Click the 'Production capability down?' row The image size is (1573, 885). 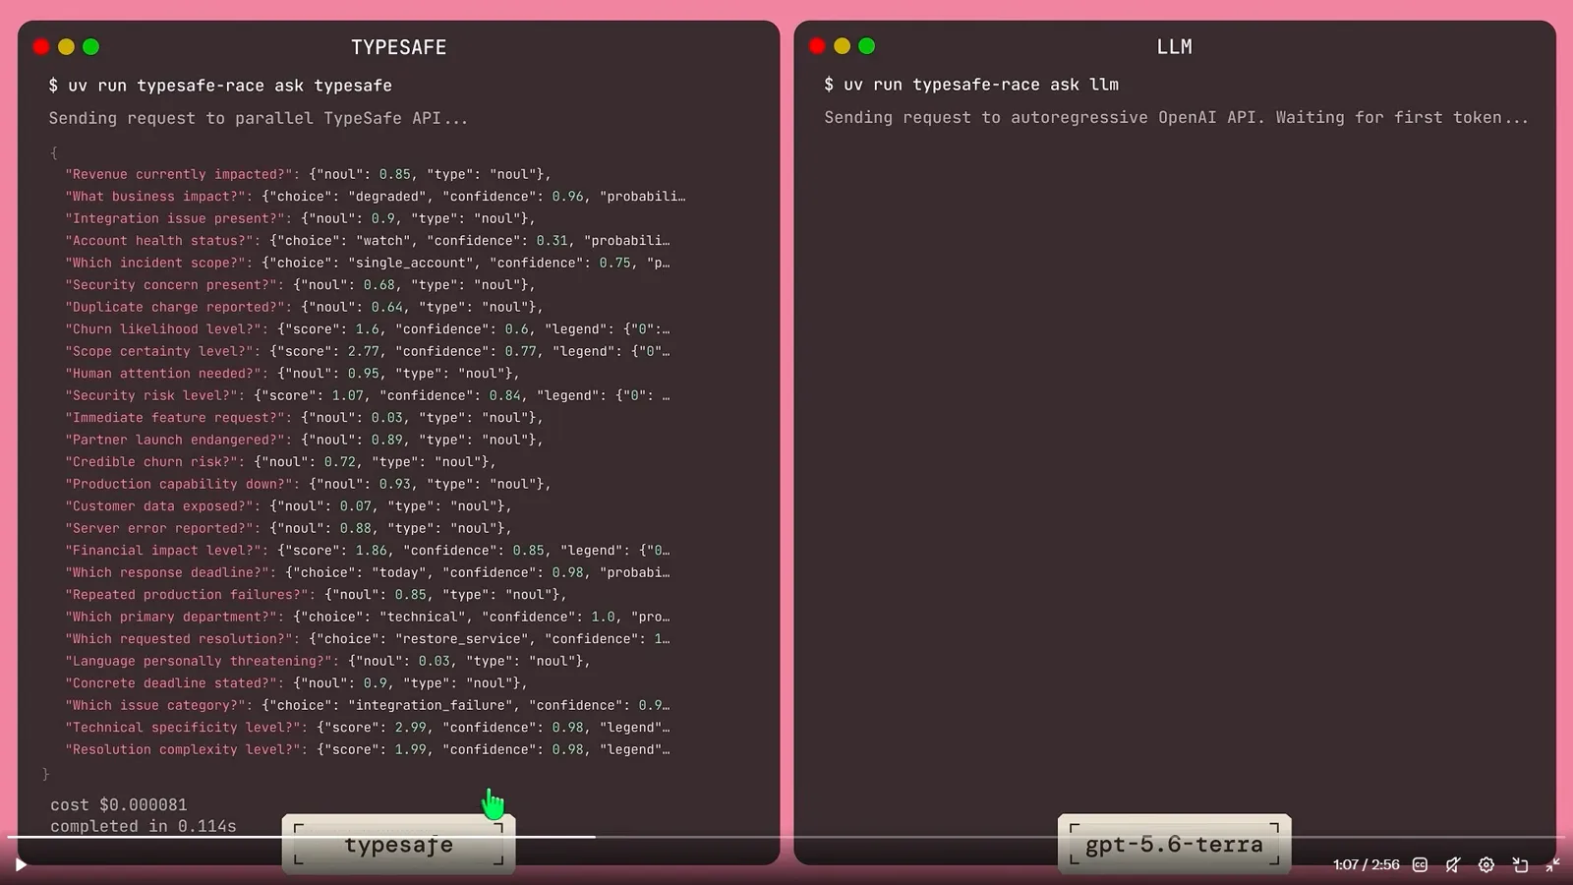[x=308, y=484]
